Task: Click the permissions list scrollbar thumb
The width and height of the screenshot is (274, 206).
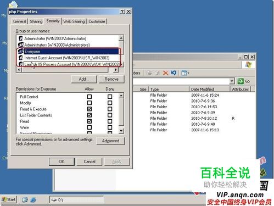Action: [x=121, y=112]
